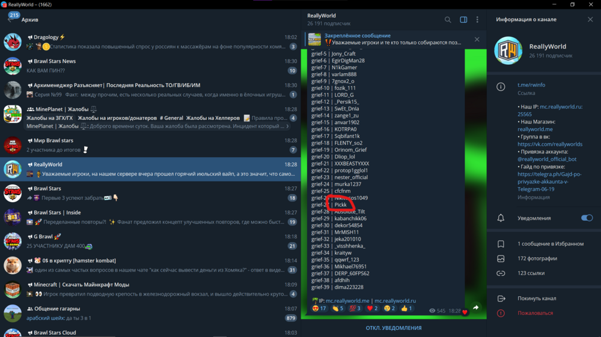
Task: Click Покинуть канал to leave the channel
Action: [537, 299]
